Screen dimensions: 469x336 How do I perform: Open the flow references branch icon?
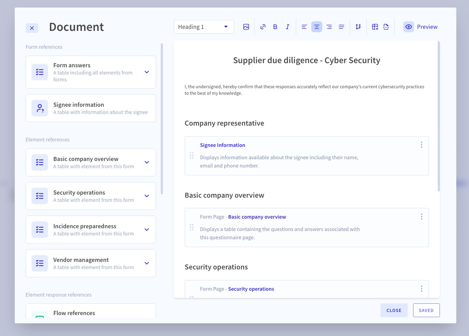(x=358, y=26)
